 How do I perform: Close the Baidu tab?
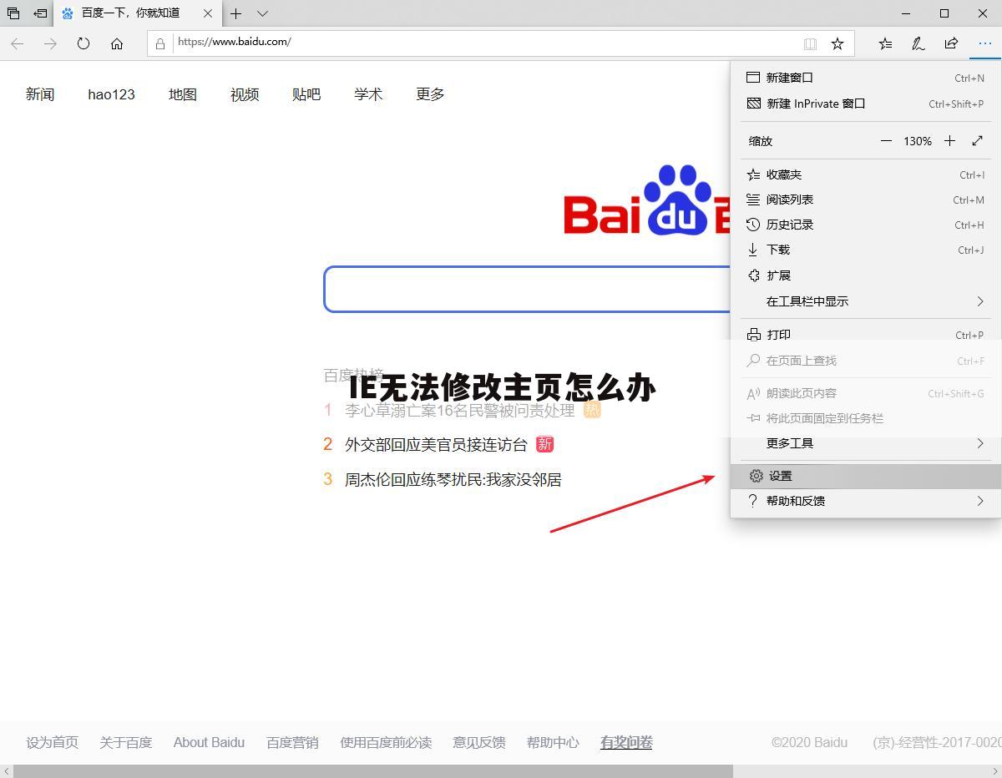coord(208,13)
